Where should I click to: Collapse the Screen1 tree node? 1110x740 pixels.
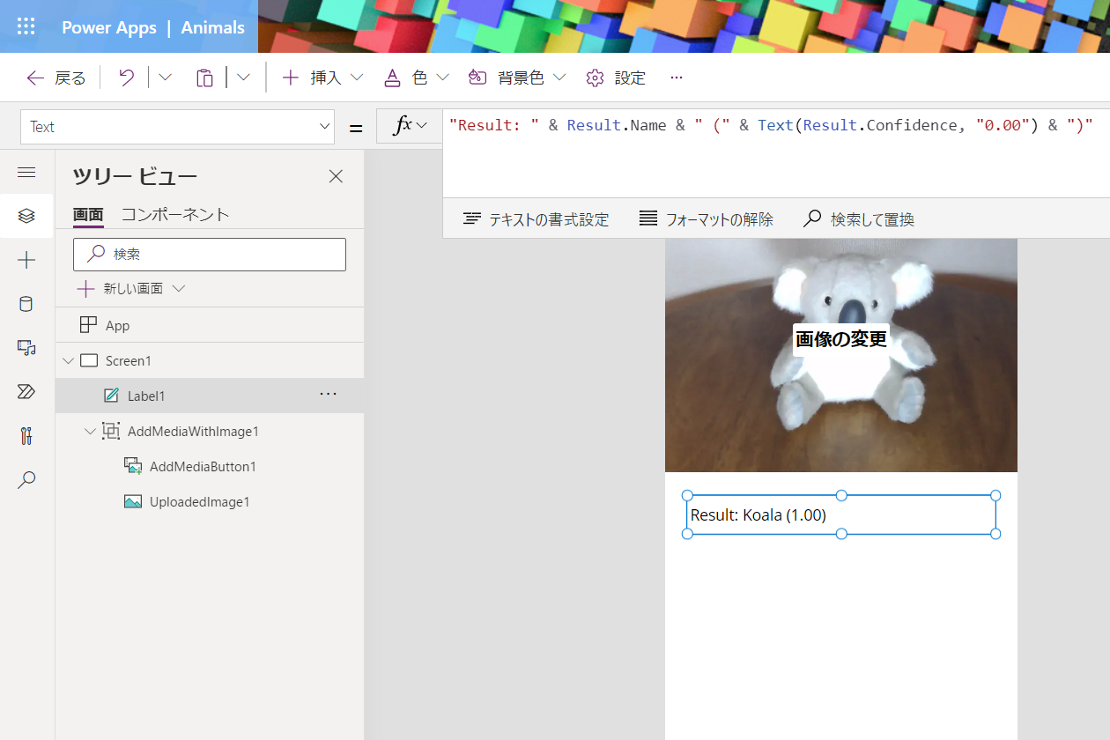[69, 360]
